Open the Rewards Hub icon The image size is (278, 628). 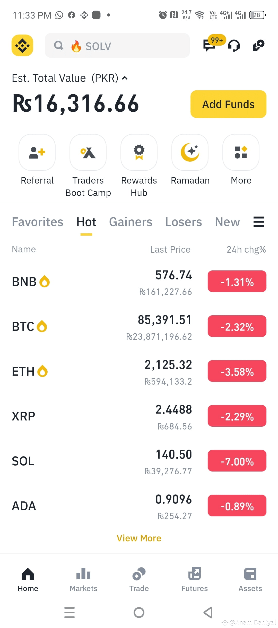[139, 152]
